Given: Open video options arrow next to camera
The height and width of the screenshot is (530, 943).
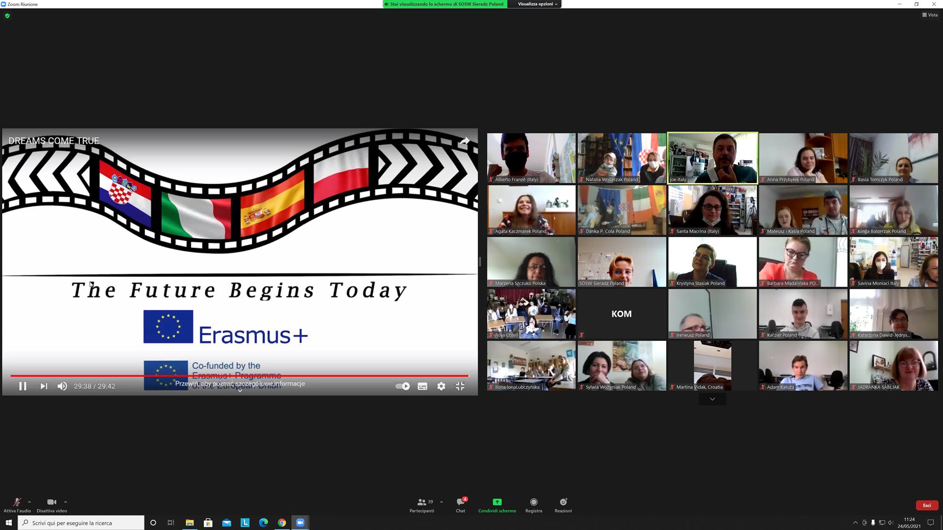Looking at the screenshot, I should pos(65,502).
